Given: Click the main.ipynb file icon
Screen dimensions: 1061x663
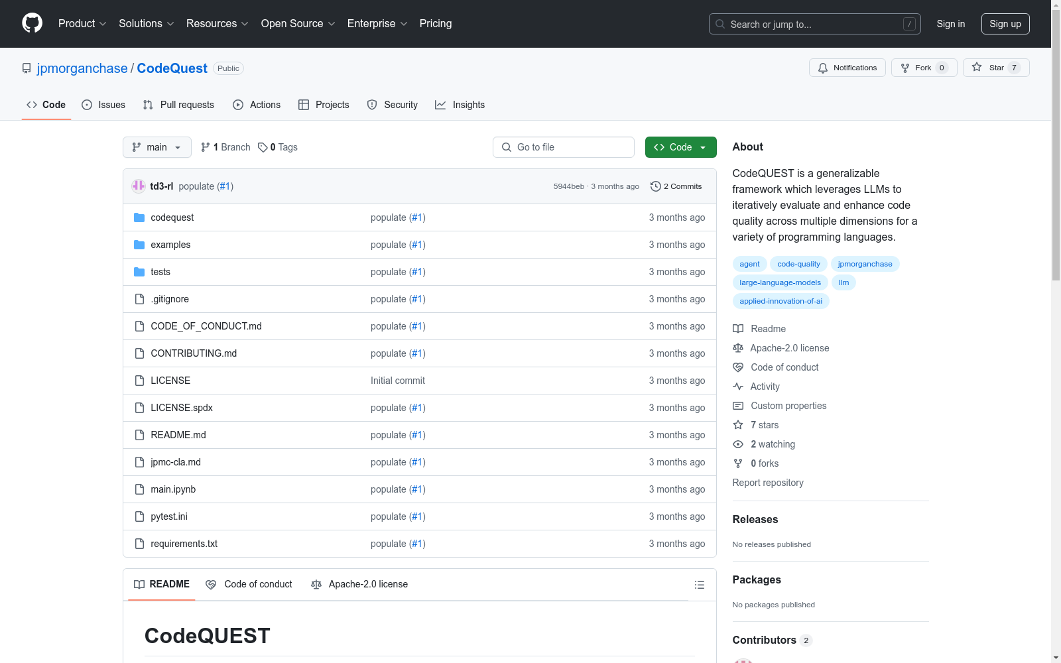Looking at the screenshot, I should pyautogui.click(x=139, y=489).
